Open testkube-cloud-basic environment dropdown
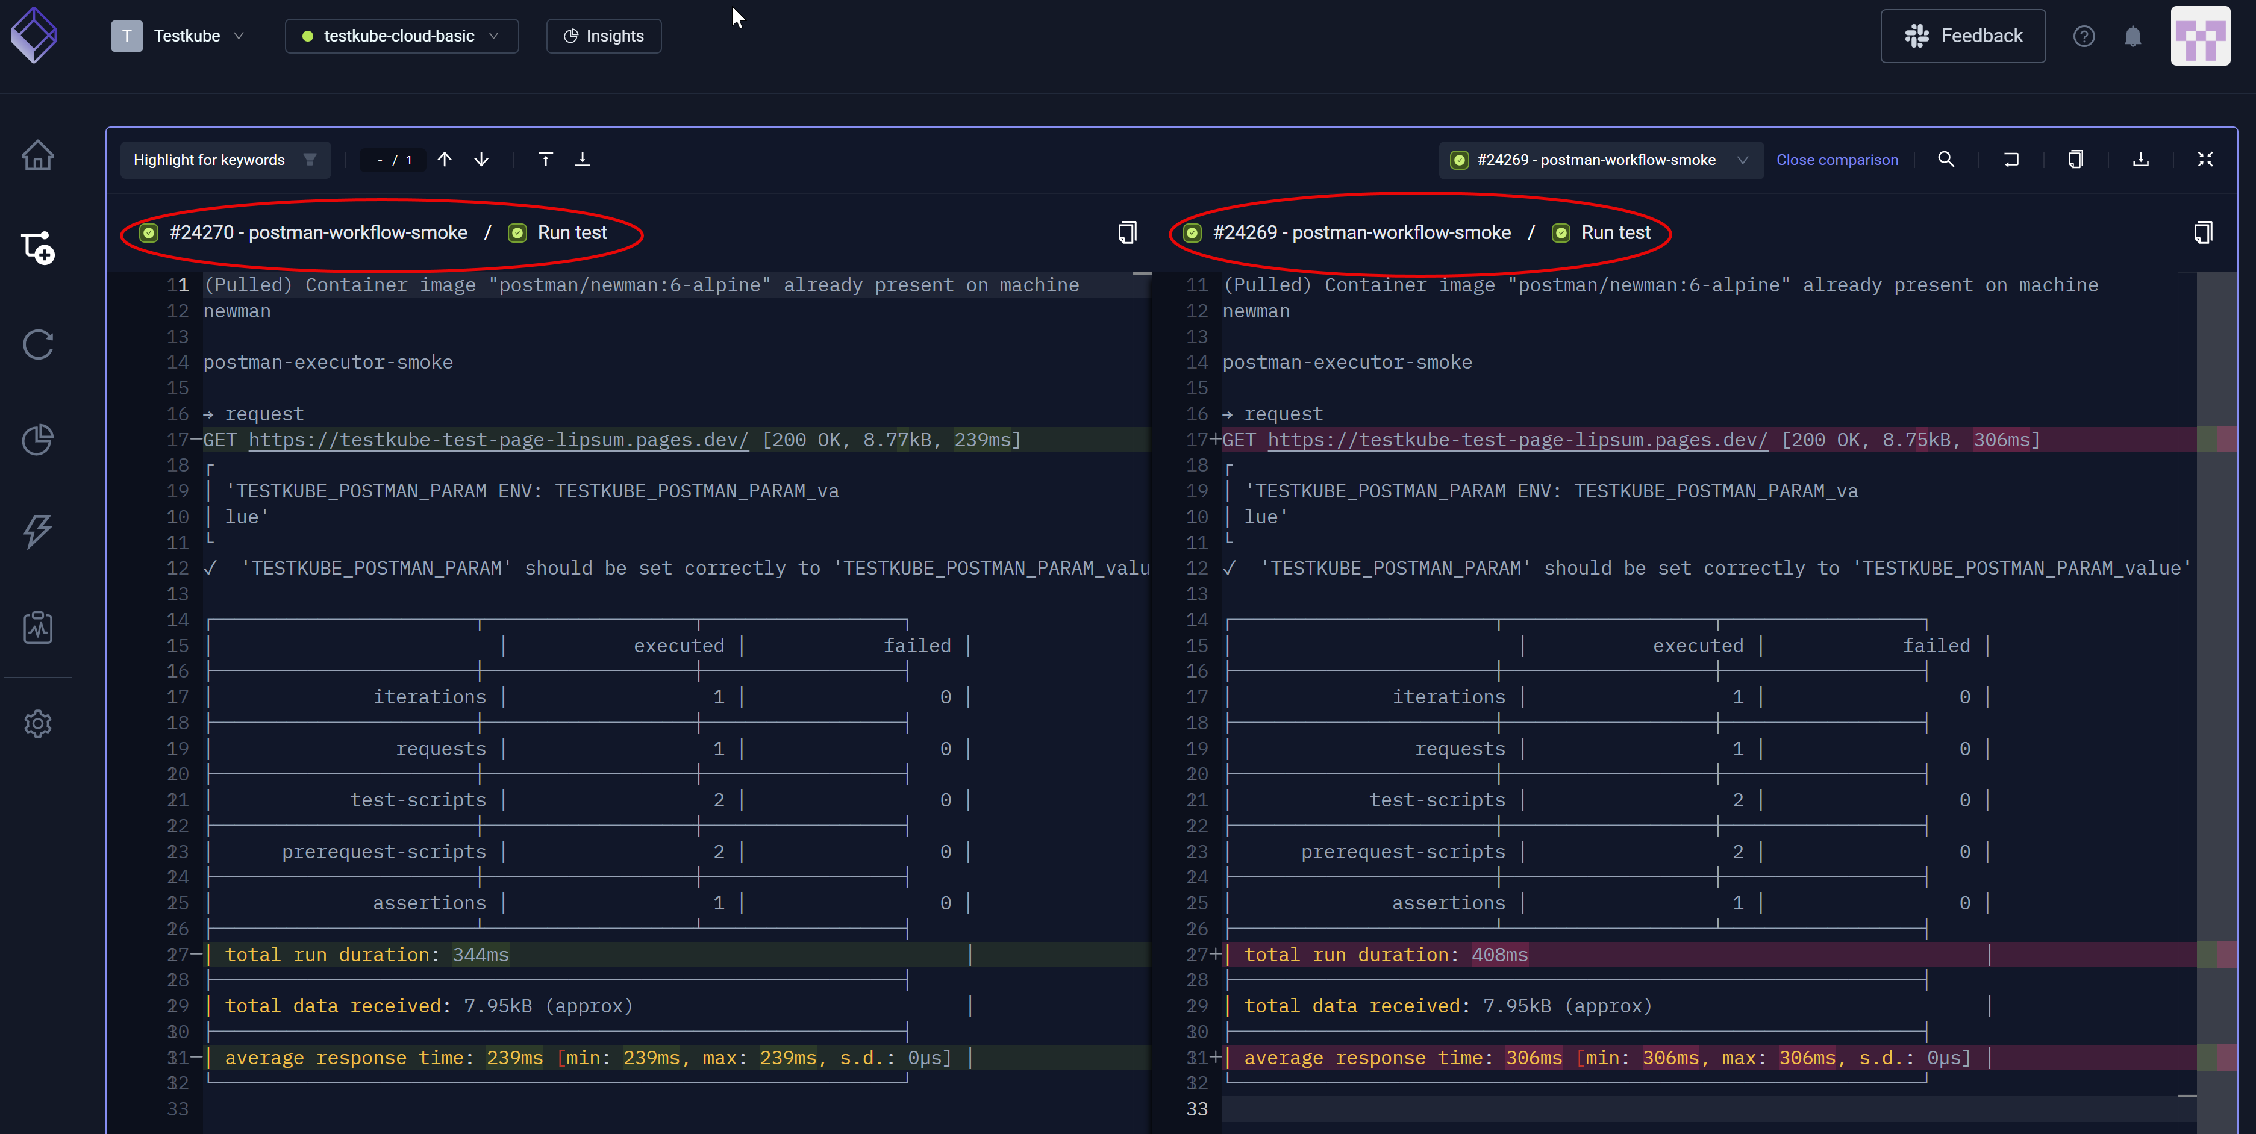The height and width of the screenshot is (1134, 2256). coord(401,36)
